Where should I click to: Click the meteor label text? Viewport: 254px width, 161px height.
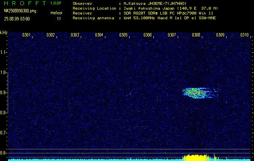(56, 13)
